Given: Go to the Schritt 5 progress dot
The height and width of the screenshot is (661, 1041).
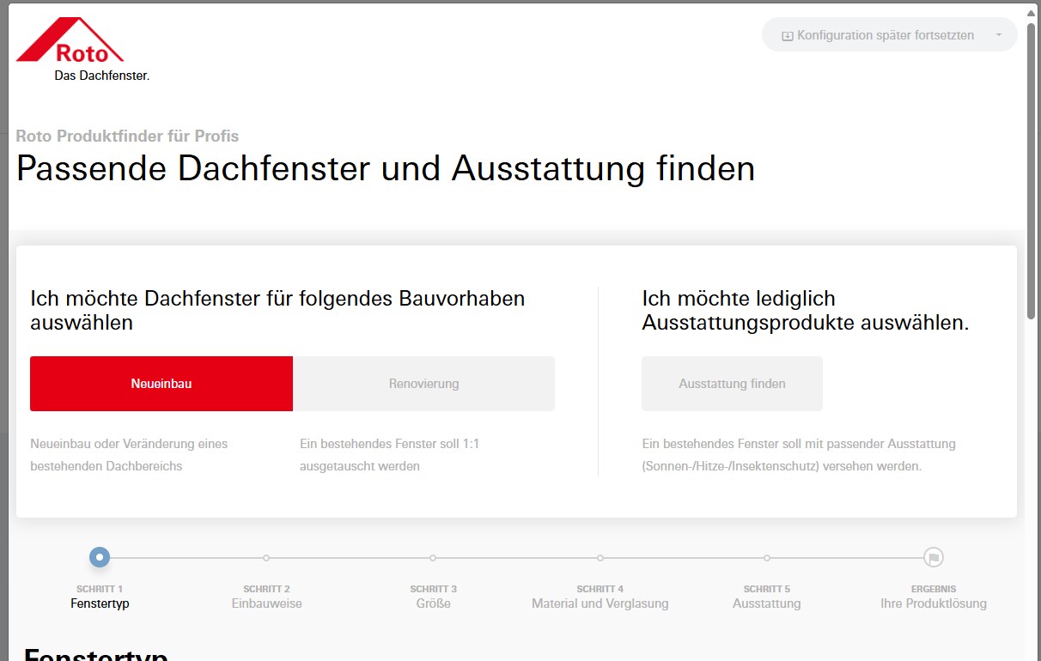Looking at the screenshot, I should pos(767,558).
